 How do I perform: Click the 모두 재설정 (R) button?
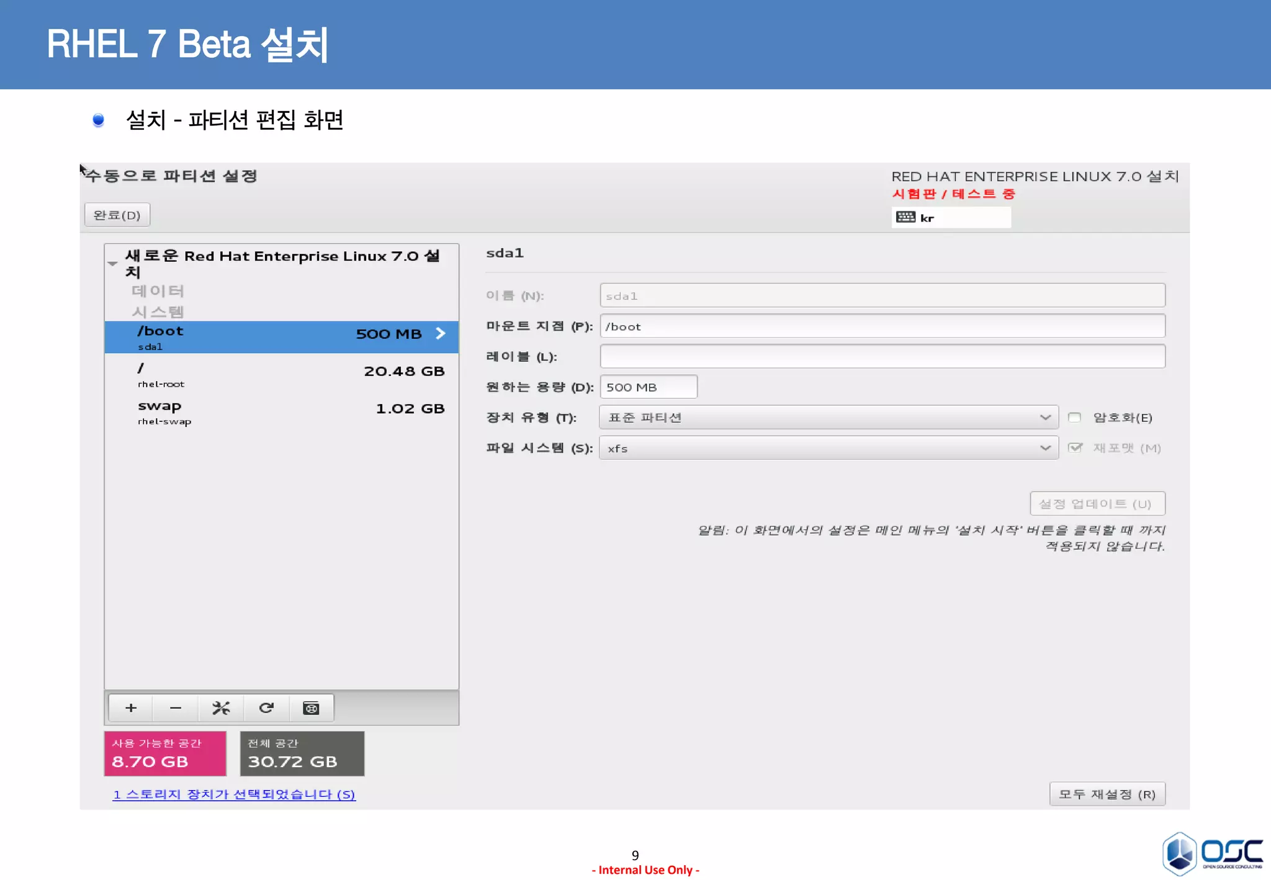point(1107,794)
